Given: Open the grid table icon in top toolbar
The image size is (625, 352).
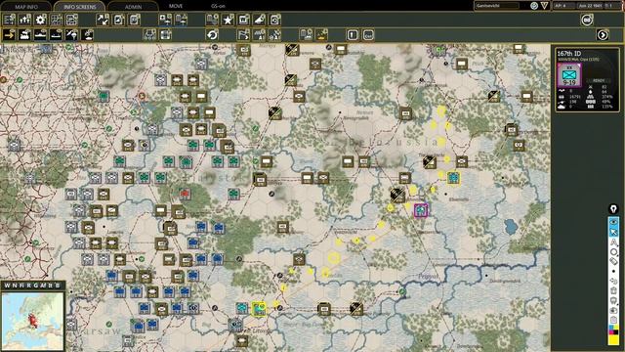Looking at the screenshot, I should 57,20.
